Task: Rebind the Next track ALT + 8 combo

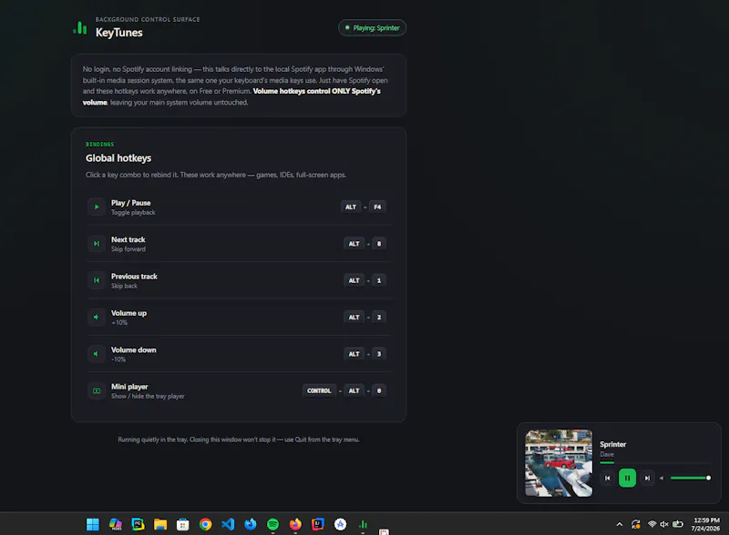Action: tap(365, 244)
